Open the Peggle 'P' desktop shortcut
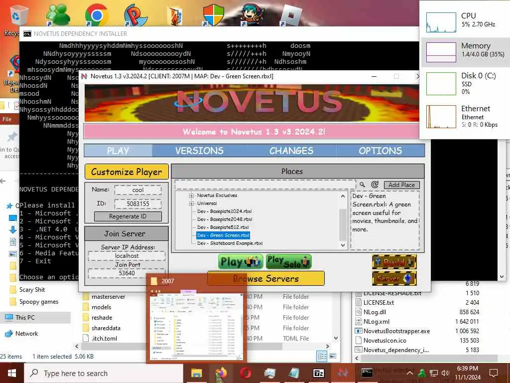Image resolution: width=510 pixels, height=383 pixels. (x=135, y=14)
